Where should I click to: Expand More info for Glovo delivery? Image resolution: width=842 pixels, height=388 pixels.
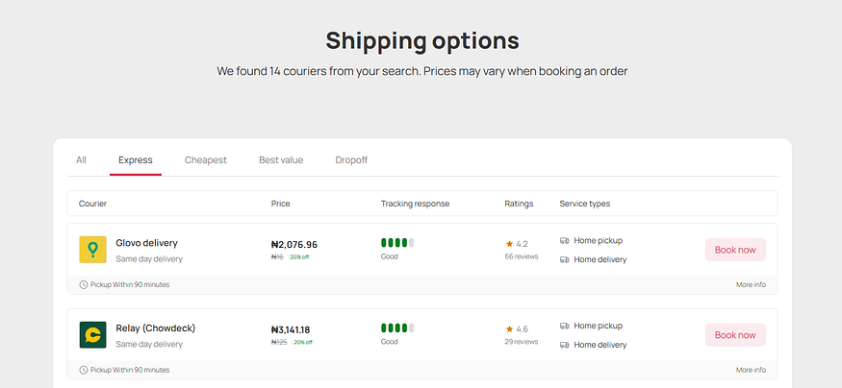[751, 285]
